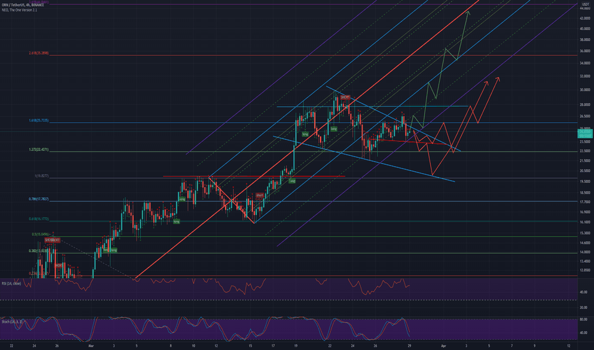
Task: Click the 36.0000 price axis label
Action: tap(585, 51)
